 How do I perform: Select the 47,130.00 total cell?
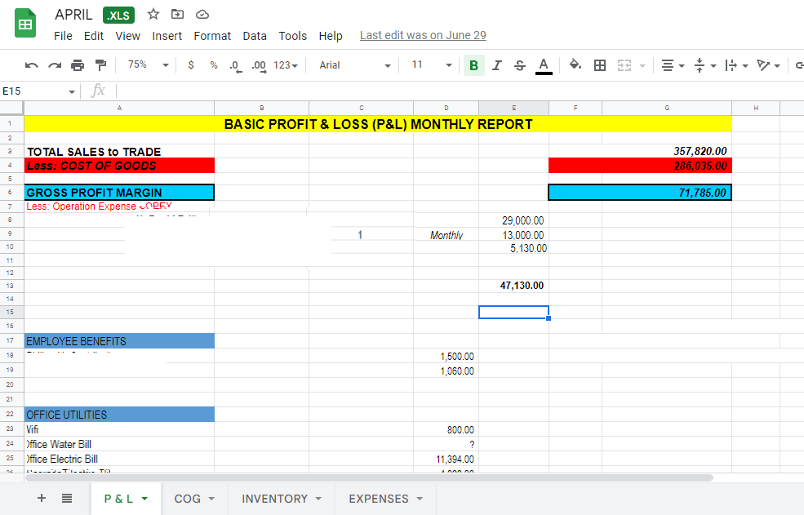coord(513,286)
